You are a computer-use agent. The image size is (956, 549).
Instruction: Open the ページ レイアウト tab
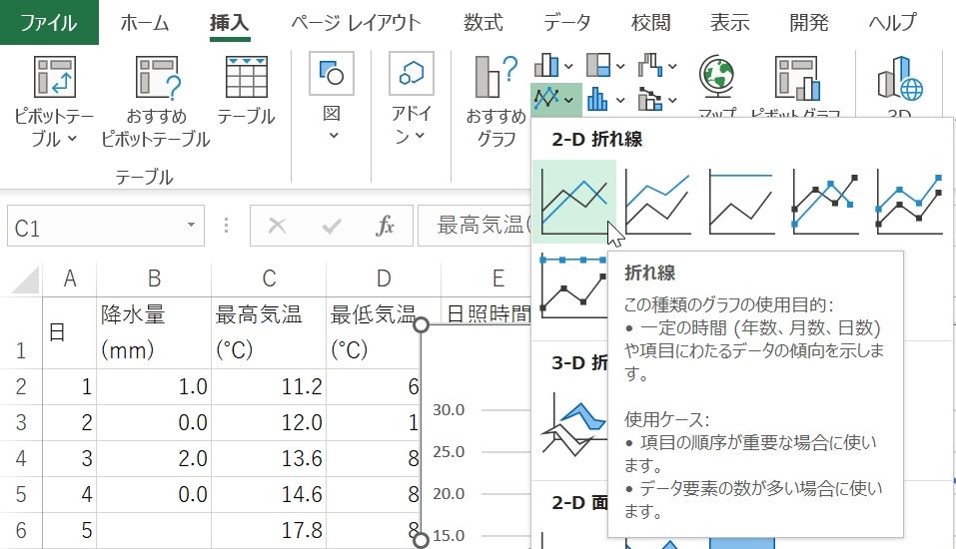coord(356,23)
